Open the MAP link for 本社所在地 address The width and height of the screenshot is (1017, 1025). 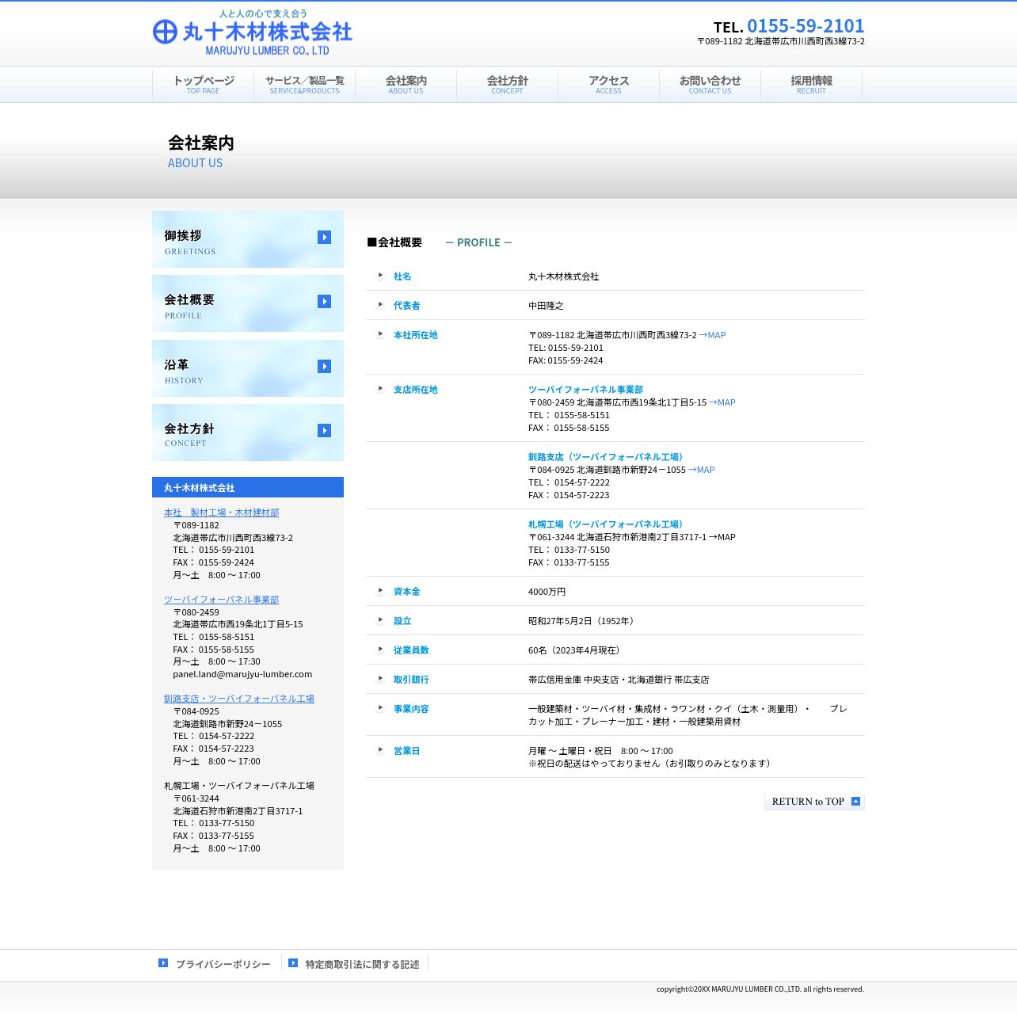tap(712, 335)
